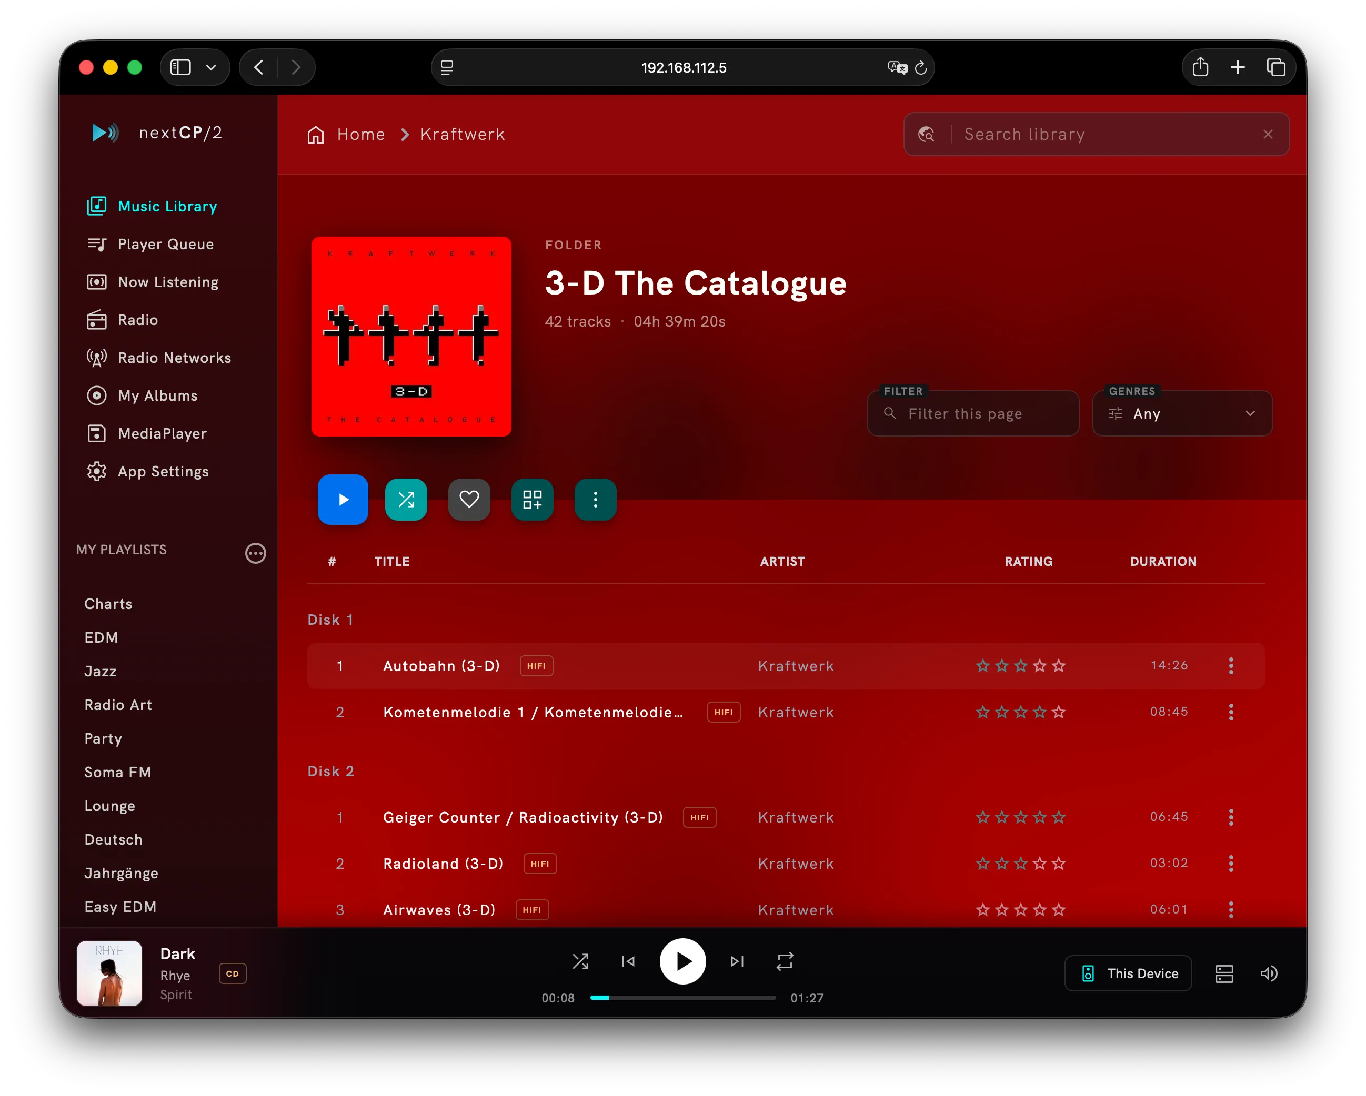Open a new browser tab
Viewport: 1366px width, 1096px height.
(x=1238, y=67)
